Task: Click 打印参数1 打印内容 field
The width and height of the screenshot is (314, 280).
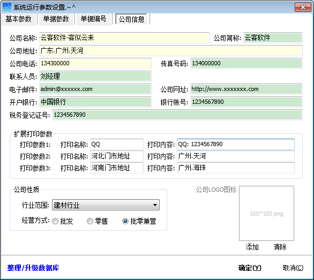Action: click(x=236, y=145)
